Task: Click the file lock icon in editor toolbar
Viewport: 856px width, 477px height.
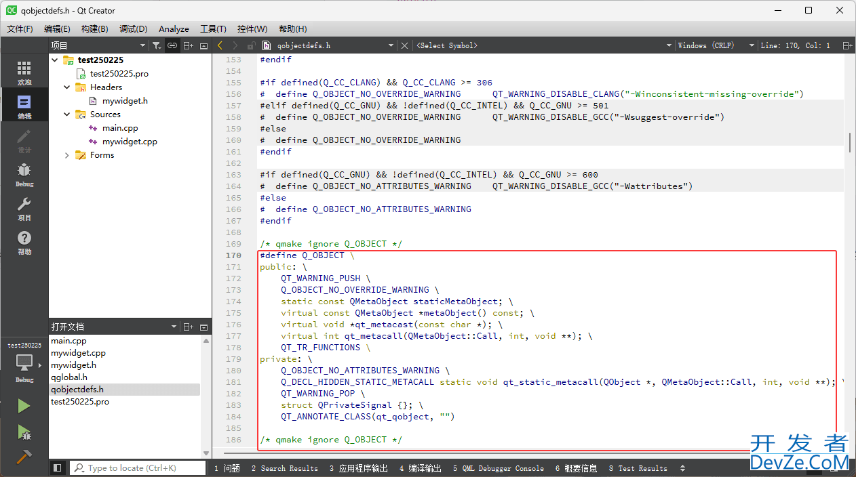Action: [x=251, y=45]
